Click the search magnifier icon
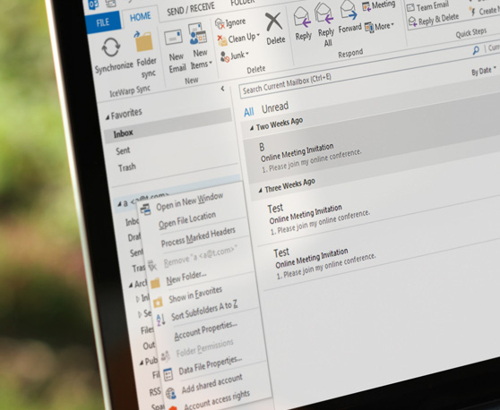This screenshot has height=410, width=500. tap(476, 50)
